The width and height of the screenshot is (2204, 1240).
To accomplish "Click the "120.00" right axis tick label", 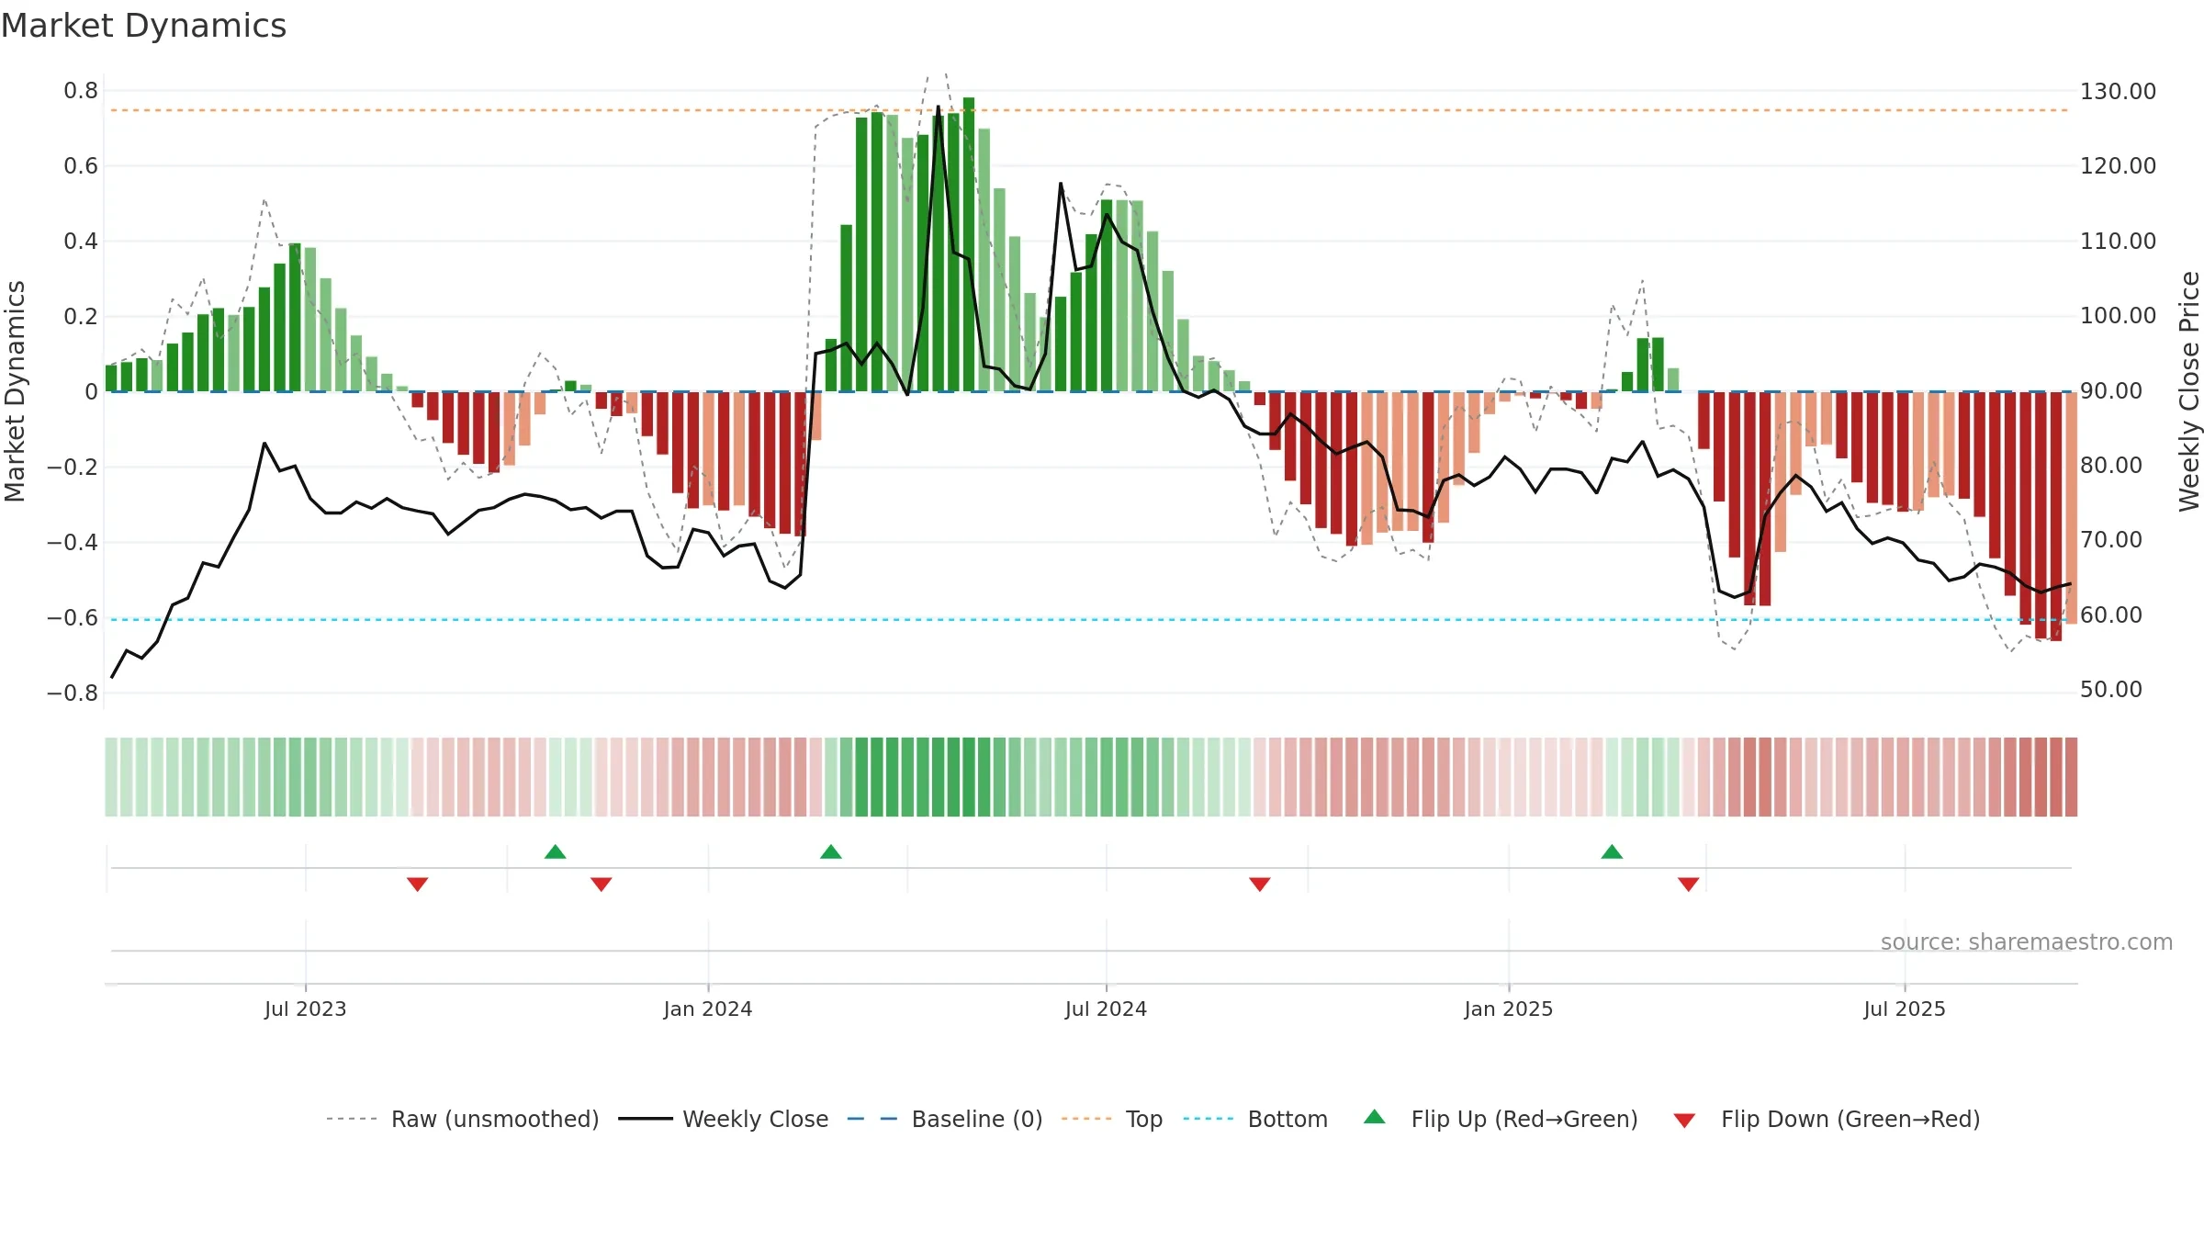I will [2118, 166].
